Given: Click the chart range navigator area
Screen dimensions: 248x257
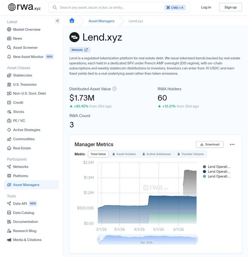Looking at the screenshot, I should [x=148, y=240].
